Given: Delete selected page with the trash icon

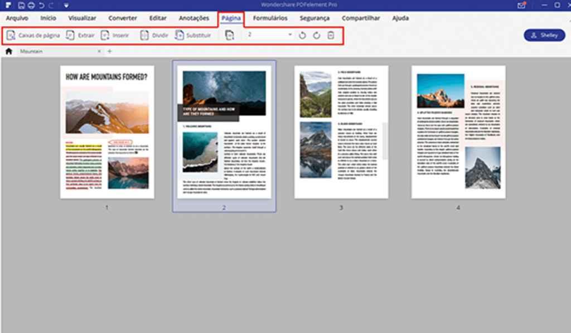Looking at the screenshot, I should [x=331, y=35].
